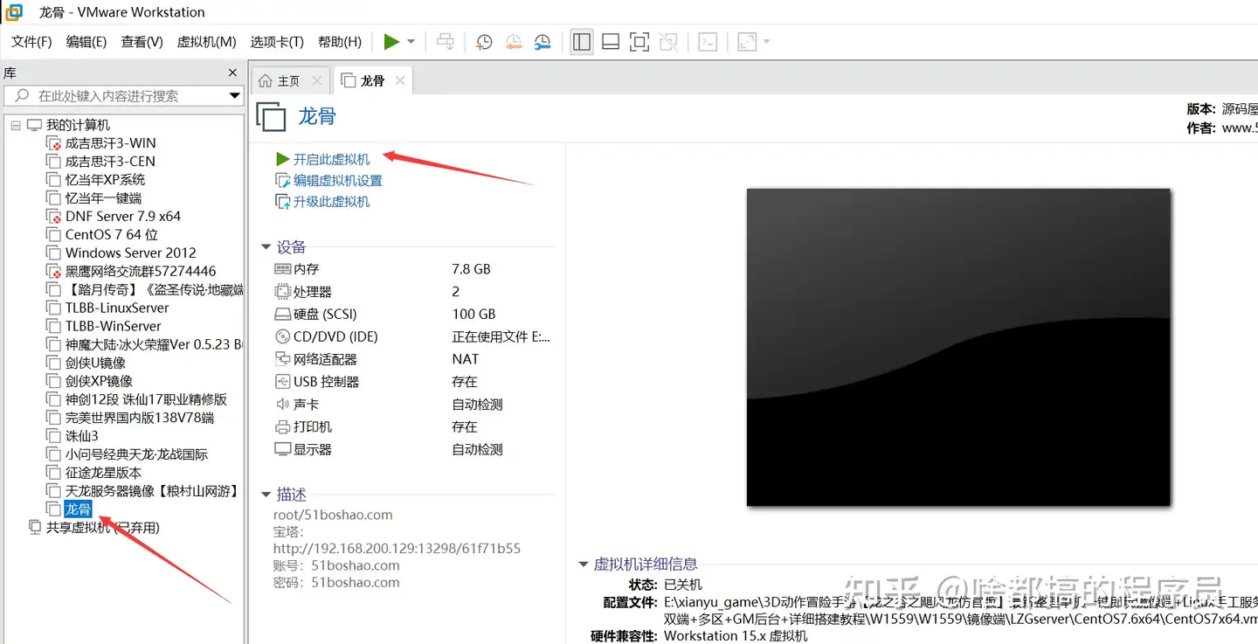Collapse the 我的计算机 tree node
Viewport: 1258px width, 644px height.
[16, 125]
